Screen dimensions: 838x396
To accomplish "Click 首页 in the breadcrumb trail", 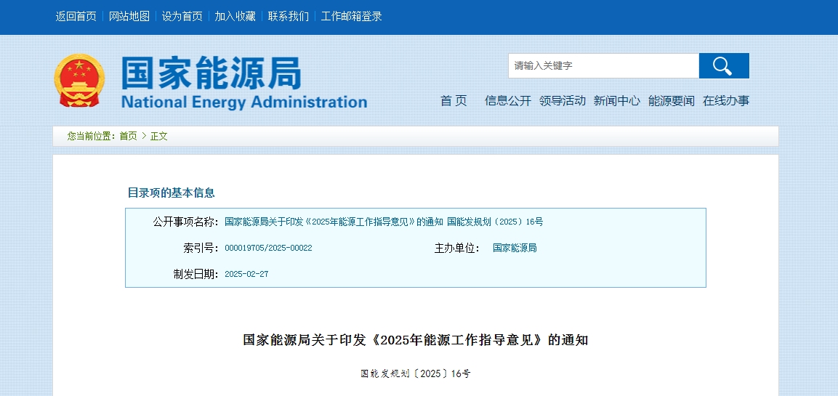I will (128, 136).
